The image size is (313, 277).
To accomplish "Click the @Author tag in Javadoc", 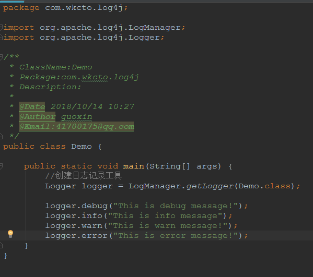I will click(37, 116).
